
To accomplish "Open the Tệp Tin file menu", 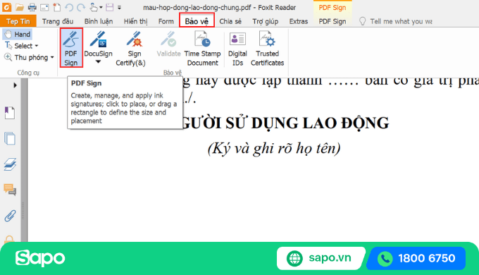I will [18, 21].
